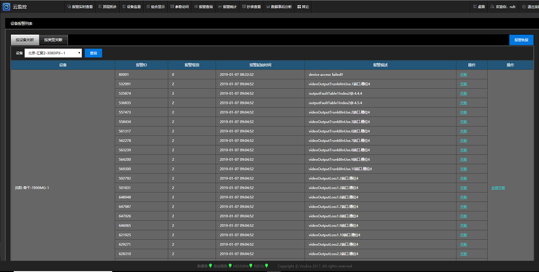Open the 报警查询 alarm query page
The height and width of the screenshot is (272, 539).
click(x=203, y=7)
